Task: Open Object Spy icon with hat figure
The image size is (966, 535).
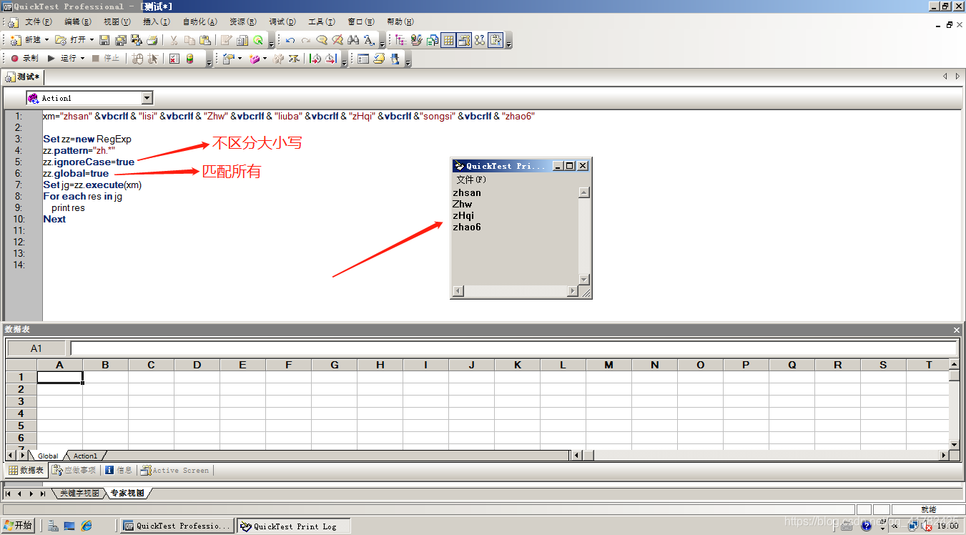Action: pos(395,58)
